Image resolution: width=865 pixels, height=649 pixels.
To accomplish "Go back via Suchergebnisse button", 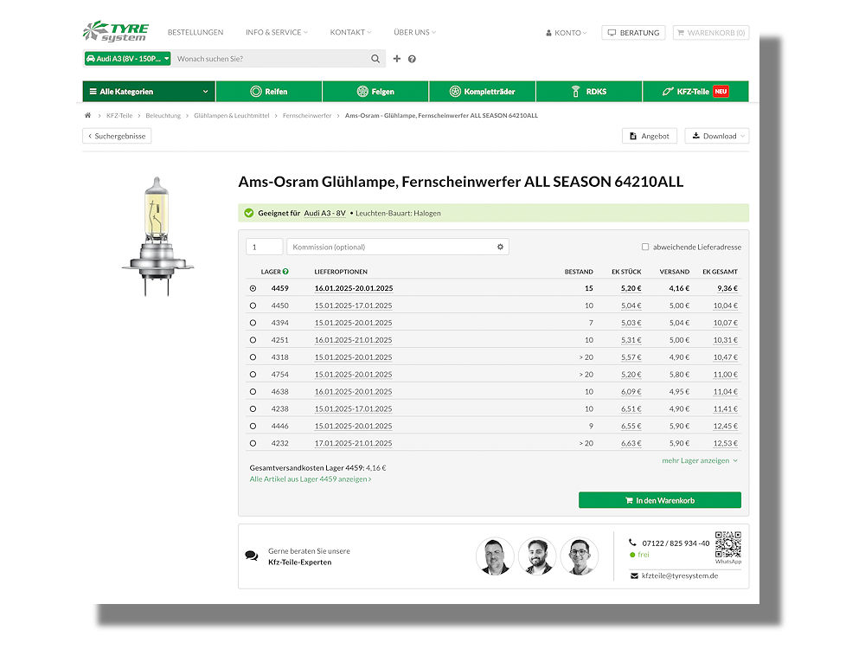I will tap(117, 136).
